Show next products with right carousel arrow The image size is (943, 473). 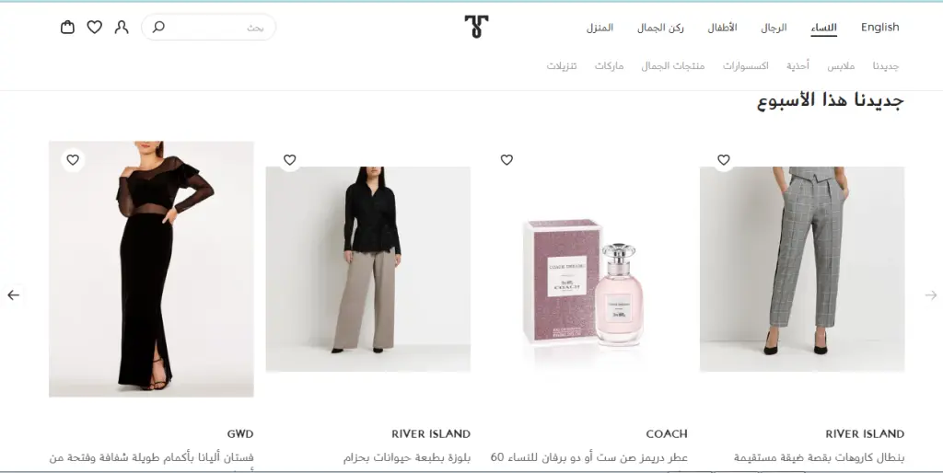930,295
